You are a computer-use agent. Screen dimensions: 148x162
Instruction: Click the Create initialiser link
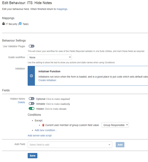point(47,80)
